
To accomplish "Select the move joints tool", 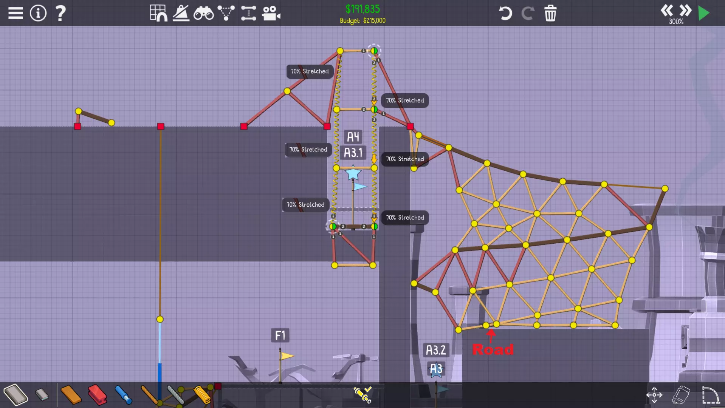I will (654, 395).
